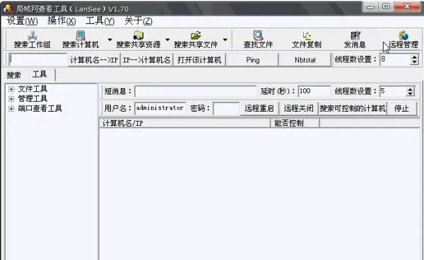This screenshot has width=424, height=260.
Task: Click the 远程关闭 button
Action: pos(298,108)
